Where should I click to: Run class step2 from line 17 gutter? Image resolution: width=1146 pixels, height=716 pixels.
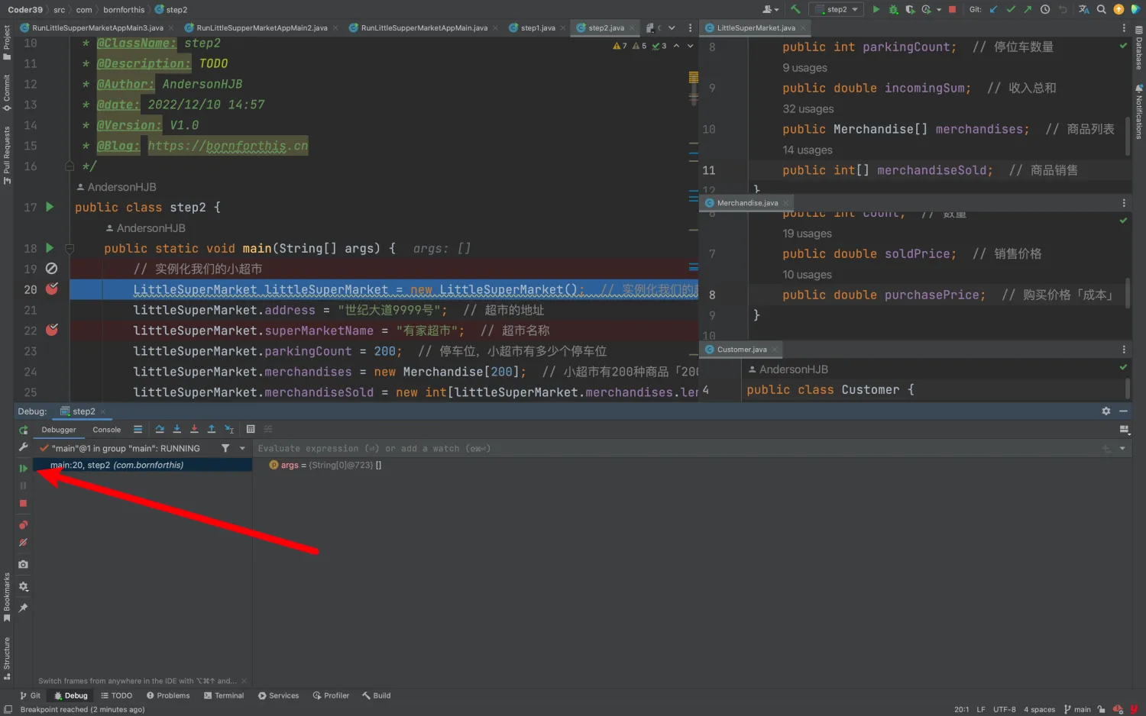coord(50,207)
